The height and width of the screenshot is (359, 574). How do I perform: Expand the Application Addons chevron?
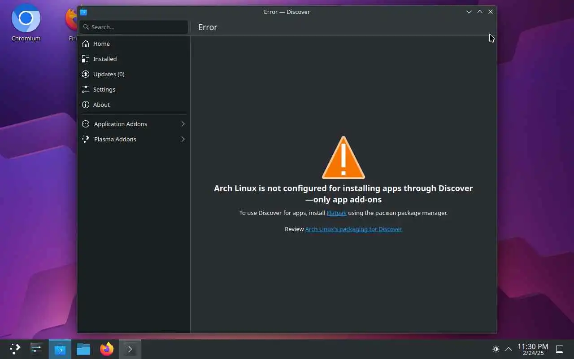click(x=183, y=124)
